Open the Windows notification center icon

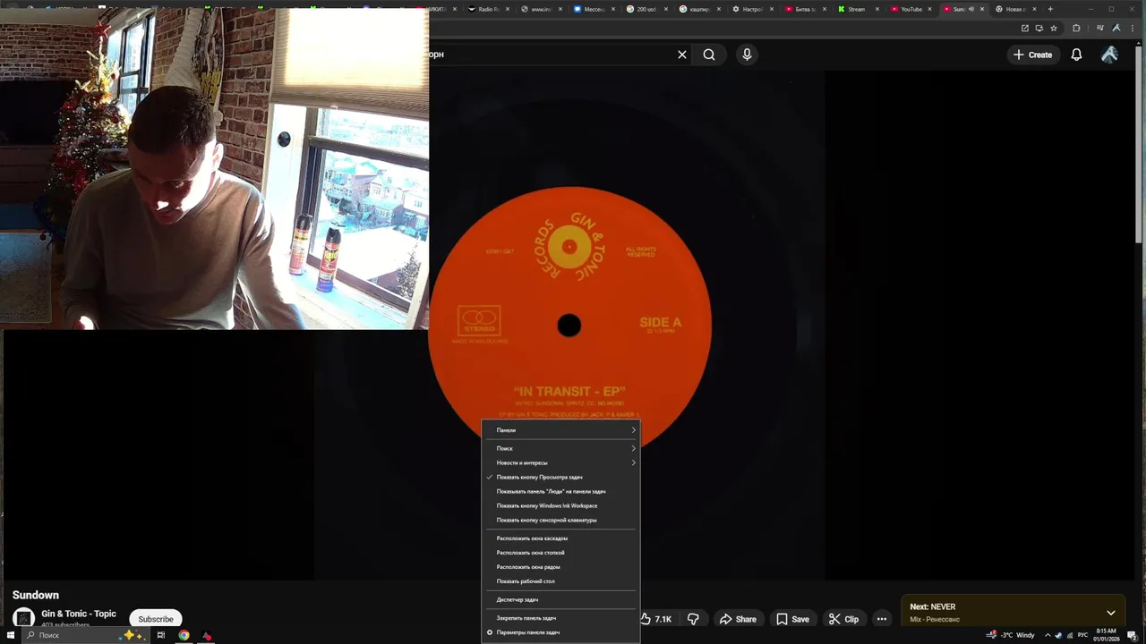(x=1132, y=635)
